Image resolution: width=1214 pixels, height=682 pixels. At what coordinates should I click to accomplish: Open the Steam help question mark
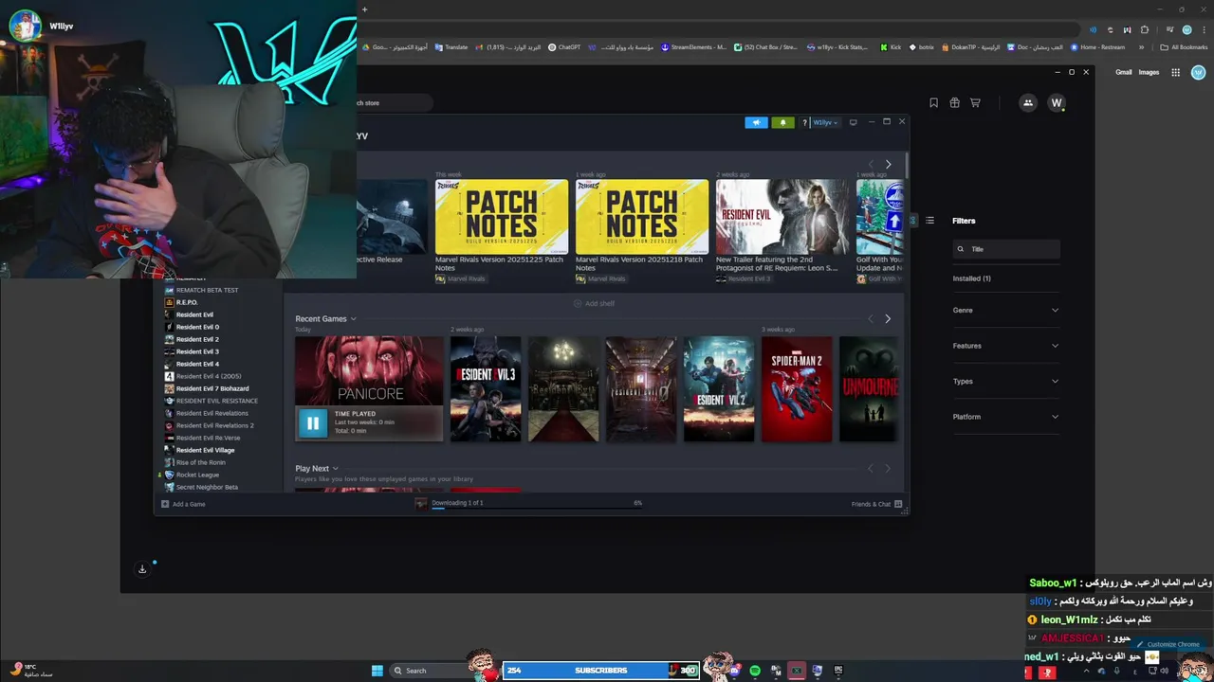pos(804,122)
